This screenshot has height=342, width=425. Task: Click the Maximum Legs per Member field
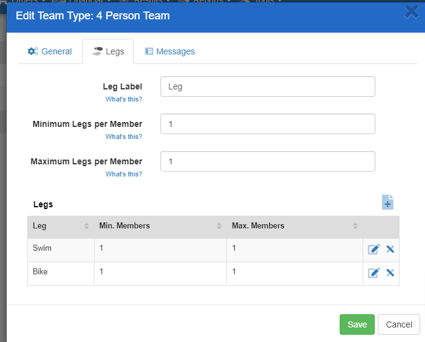click(268, 161)
